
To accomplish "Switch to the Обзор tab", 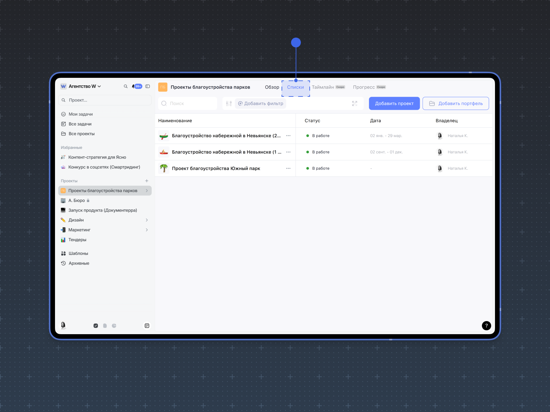I will click(272, 87).
